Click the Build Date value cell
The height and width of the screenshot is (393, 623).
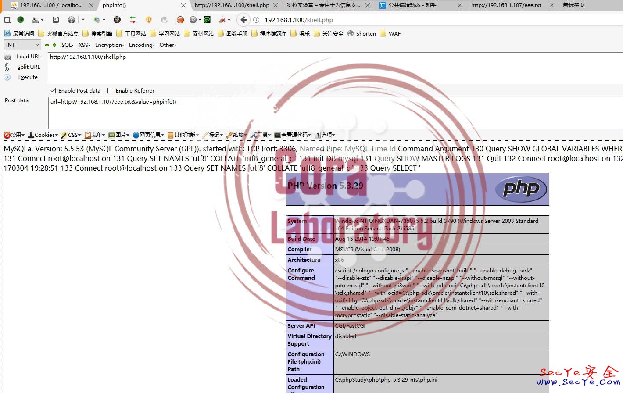tap(441, 239)
